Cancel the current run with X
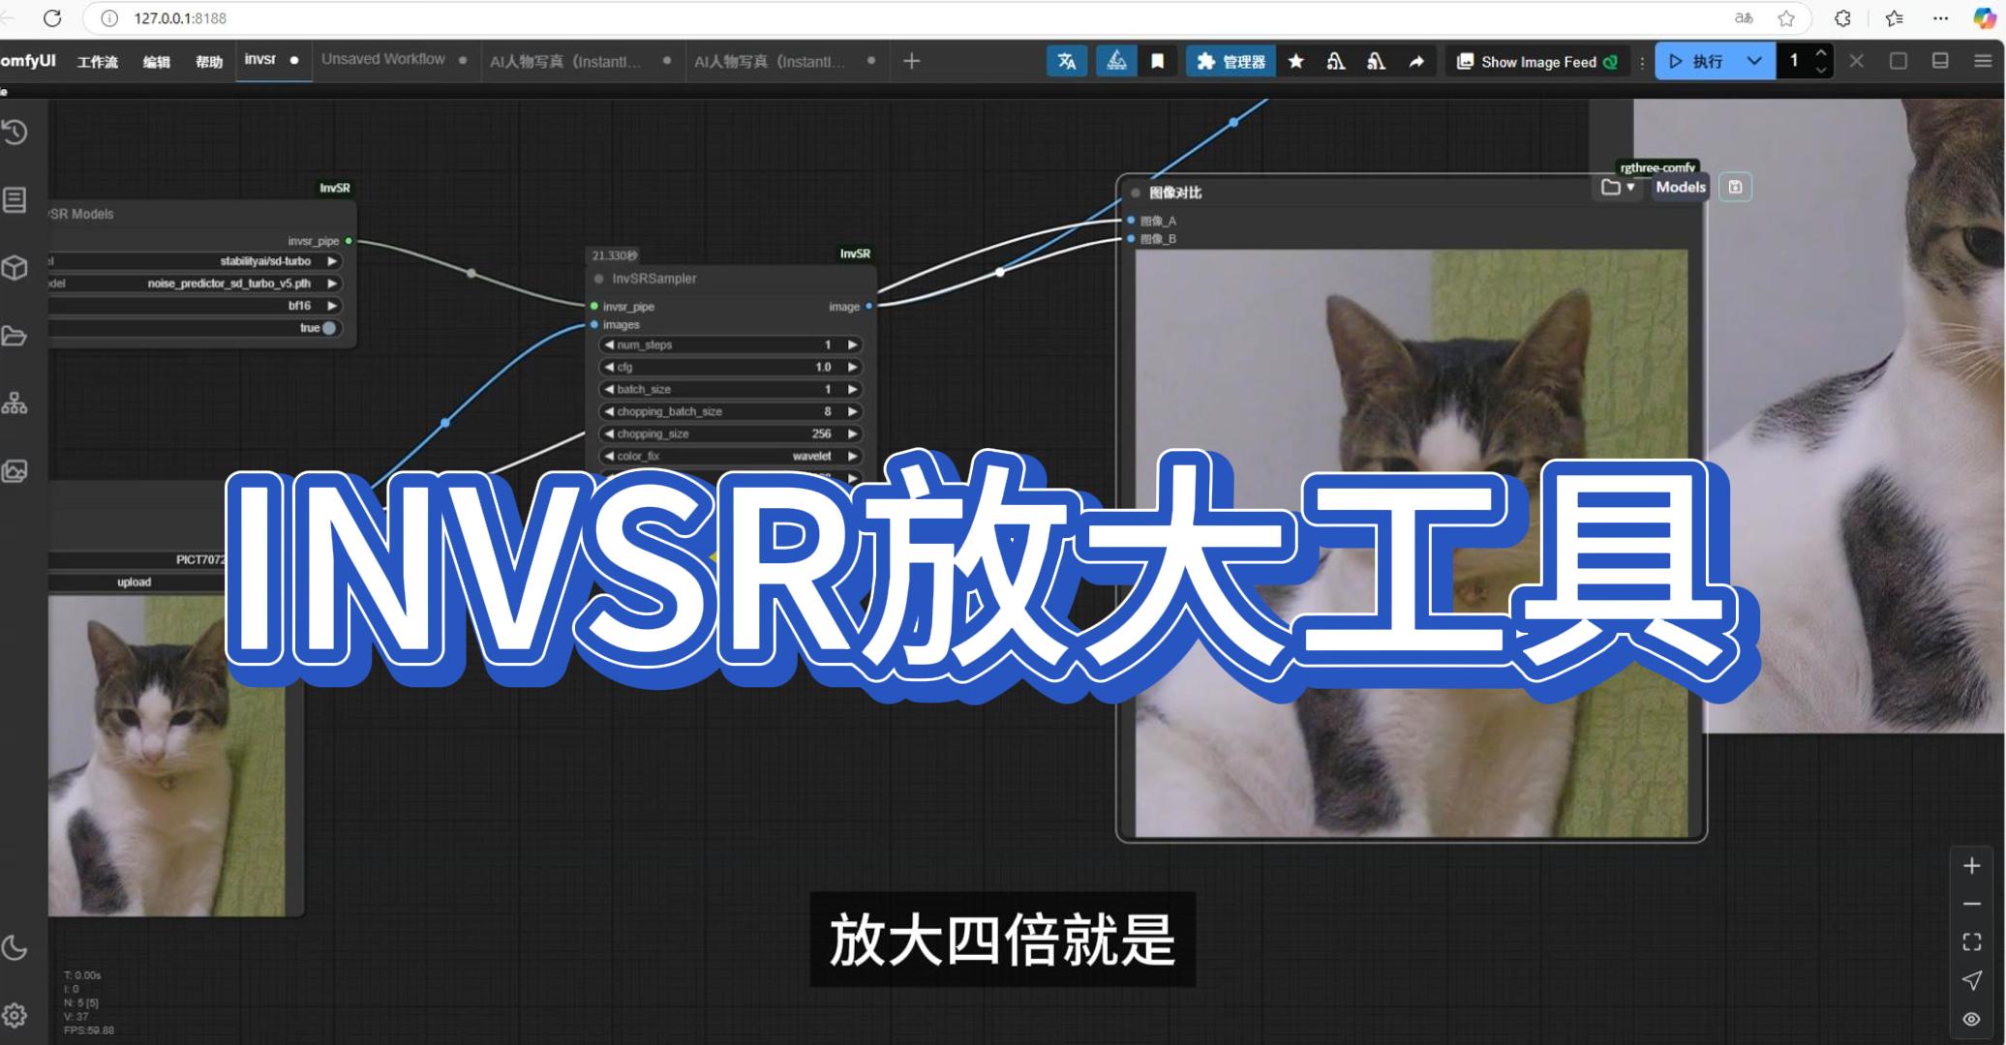 click(x=1856, y=61)
